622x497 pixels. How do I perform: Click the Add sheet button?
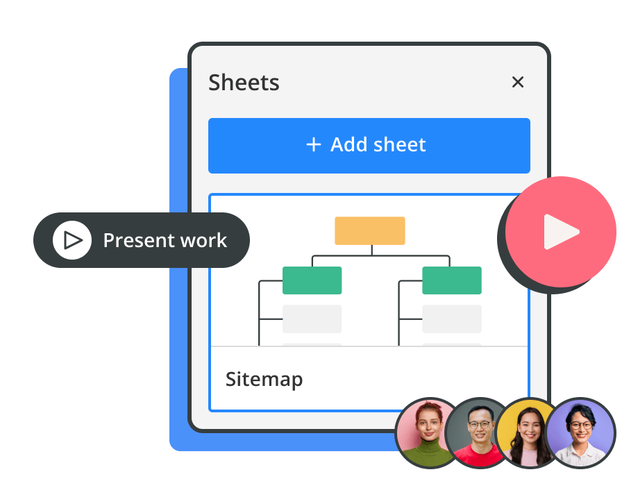pos(369,145)
